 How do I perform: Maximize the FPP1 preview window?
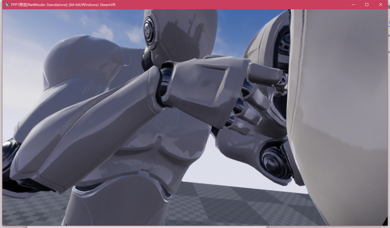click(x=367, y=5)
